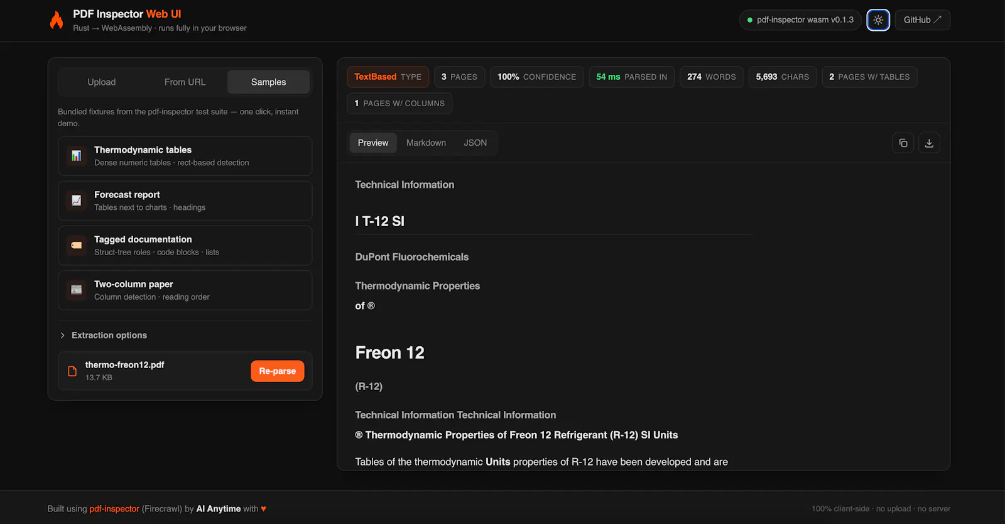Screen dimensions: 1005x524
Task: Switch to the Markdown view tab
Action: (x=426, y=143)
